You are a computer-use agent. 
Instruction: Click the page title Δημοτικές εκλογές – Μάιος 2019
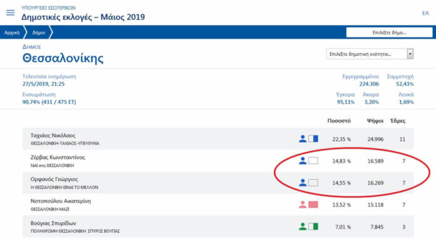click(x=83, y=17)
